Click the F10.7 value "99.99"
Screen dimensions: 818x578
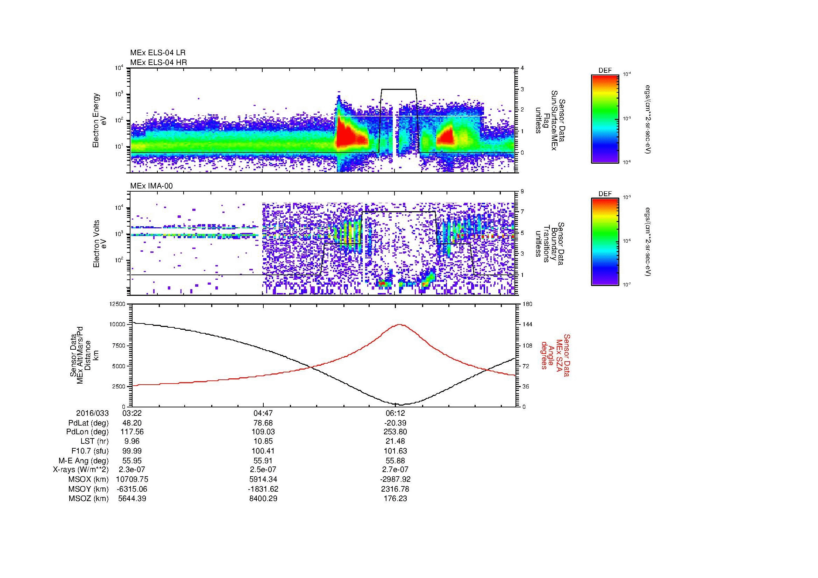[x=132, y=451]
